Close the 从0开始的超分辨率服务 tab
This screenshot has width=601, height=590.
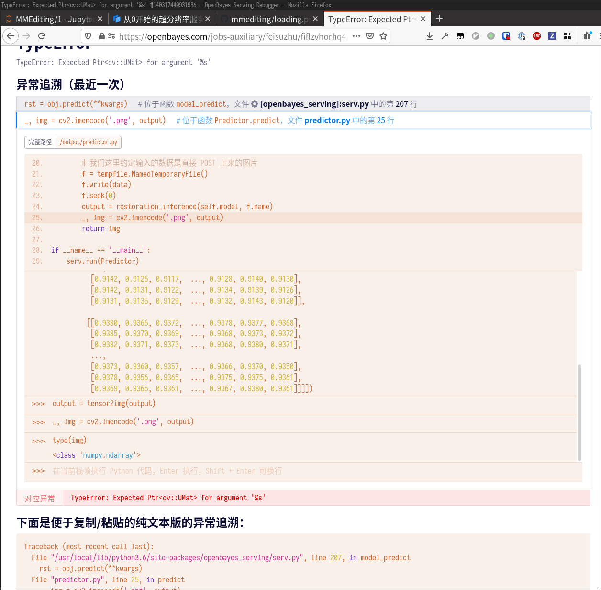pos(208,19)
